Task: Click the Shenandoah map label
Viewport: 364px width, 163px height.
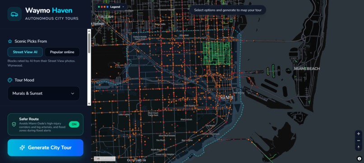Action: click(x=187, y=119)
